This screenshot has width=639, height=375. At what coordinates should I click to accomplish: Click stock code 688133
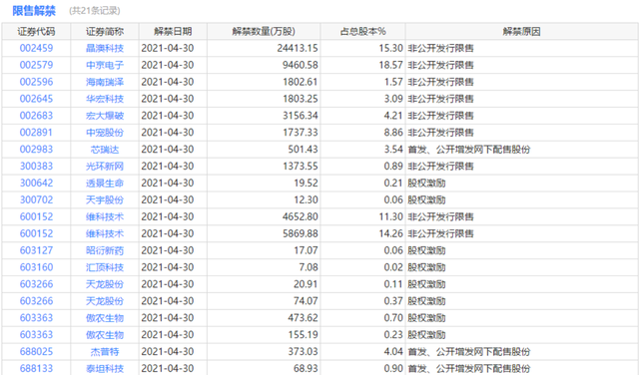point(36,368)
